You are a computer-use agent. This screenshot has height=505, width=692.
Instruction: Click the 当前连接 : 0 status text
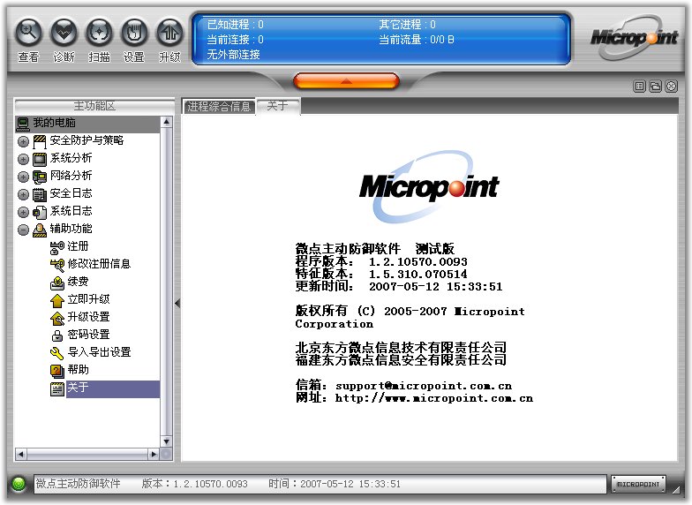point(235,40)
